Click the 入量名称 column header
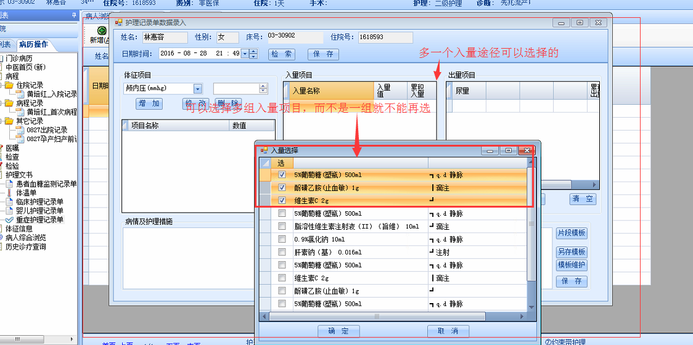 (x=332, y=91)
